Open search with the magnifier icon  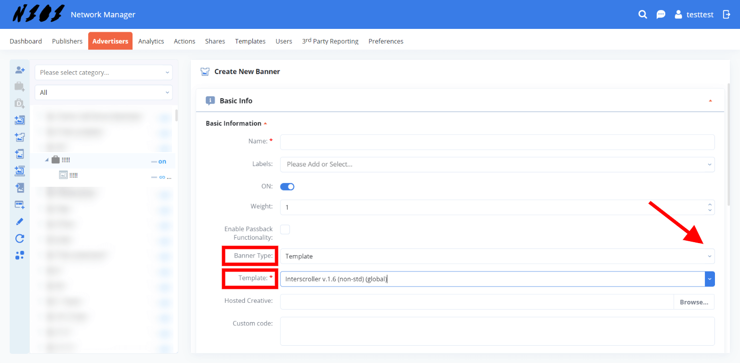click(643, 14)
